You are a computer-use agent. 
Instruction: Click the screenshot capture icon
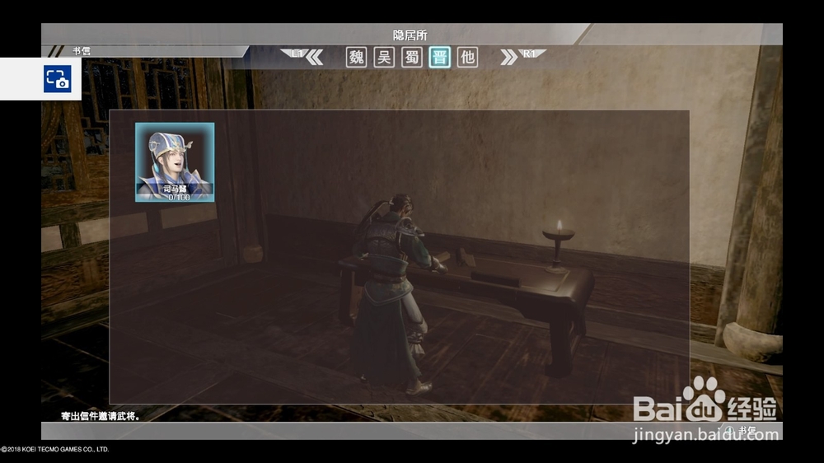pos(58,79)
